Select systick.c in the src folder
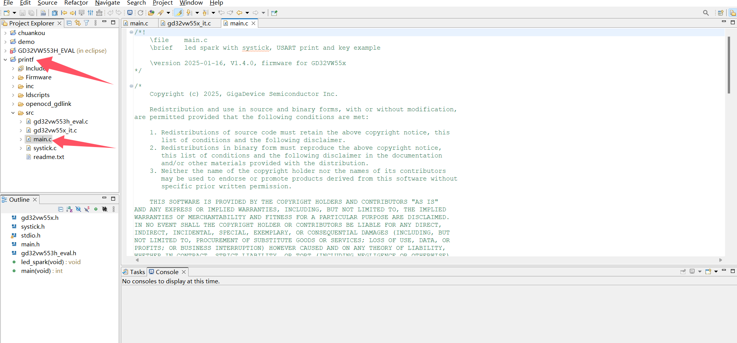Screen dimensions: 737x343 [x=45, y=148]
